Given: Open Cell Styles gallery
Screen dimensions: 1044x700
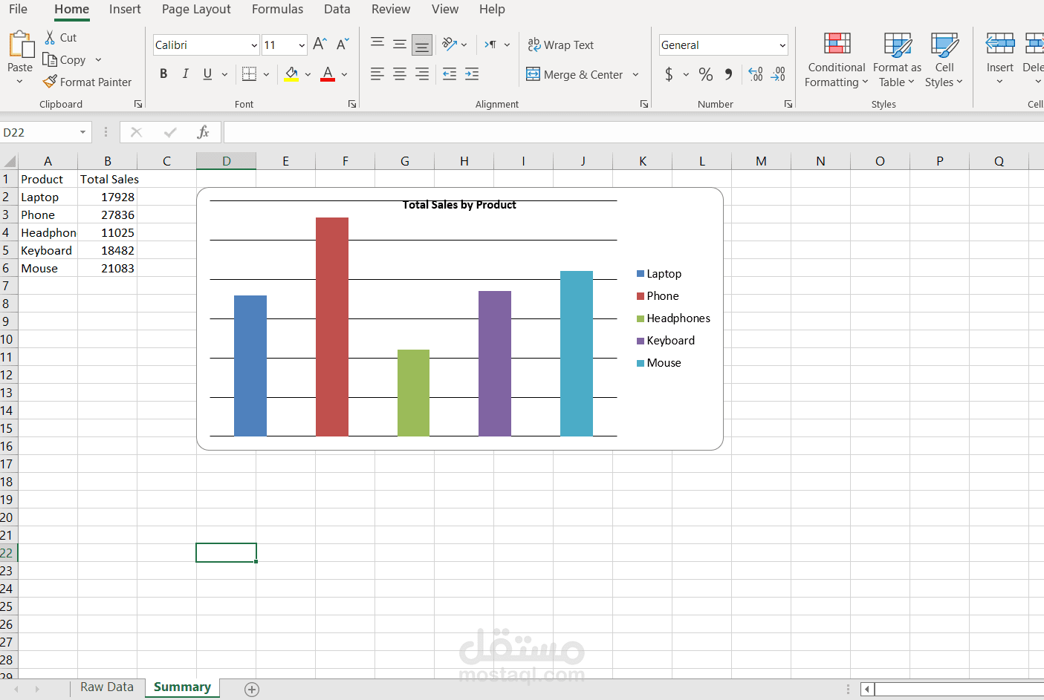Looking at the screenshot, I should point(944,59).
